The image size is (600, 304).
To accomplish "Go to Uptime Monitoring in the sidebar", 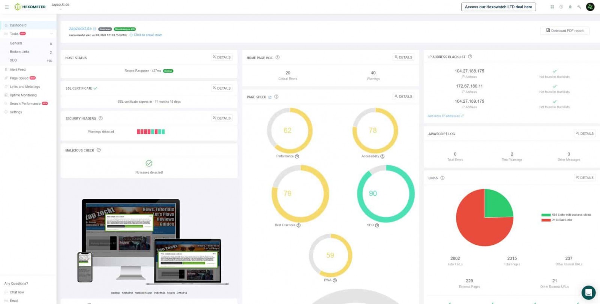I will [x=23, y=95].
